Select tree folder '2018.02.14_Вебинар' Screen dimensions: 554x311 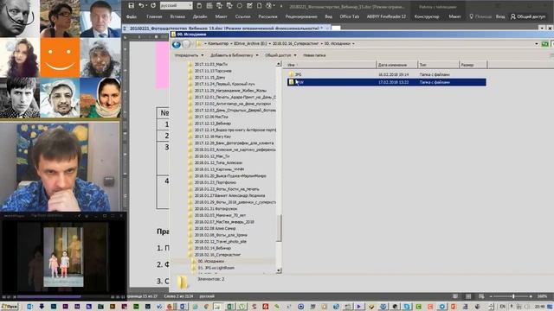(212, 248)
